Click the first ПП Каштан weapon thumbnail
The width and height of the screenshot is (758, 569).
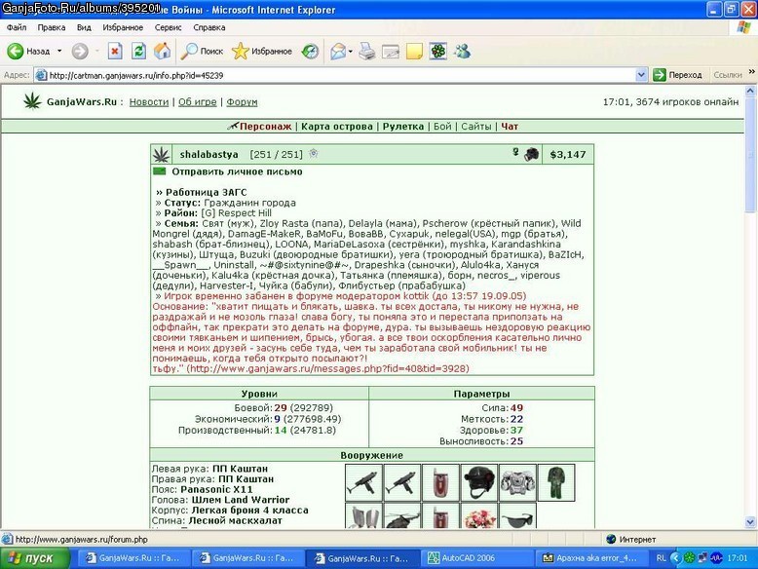363,482
